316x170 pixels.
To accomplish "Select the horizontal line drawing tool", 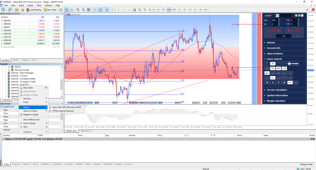I will coord(124,10).
